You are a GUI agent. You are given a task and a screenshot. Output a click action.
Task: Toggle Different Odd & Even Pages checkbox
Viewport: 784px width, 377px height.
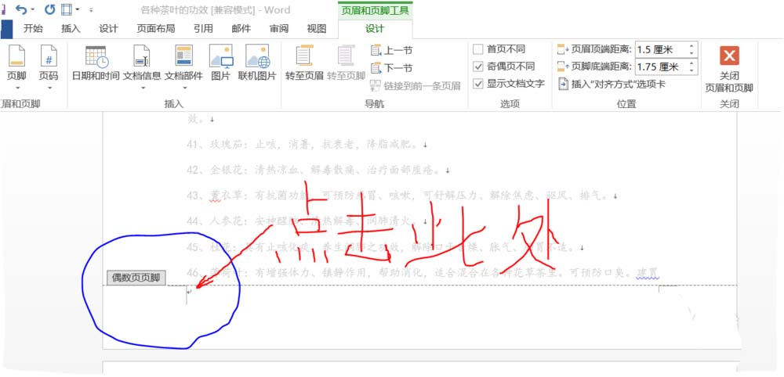pyautogui.click(x=478, y=66)
